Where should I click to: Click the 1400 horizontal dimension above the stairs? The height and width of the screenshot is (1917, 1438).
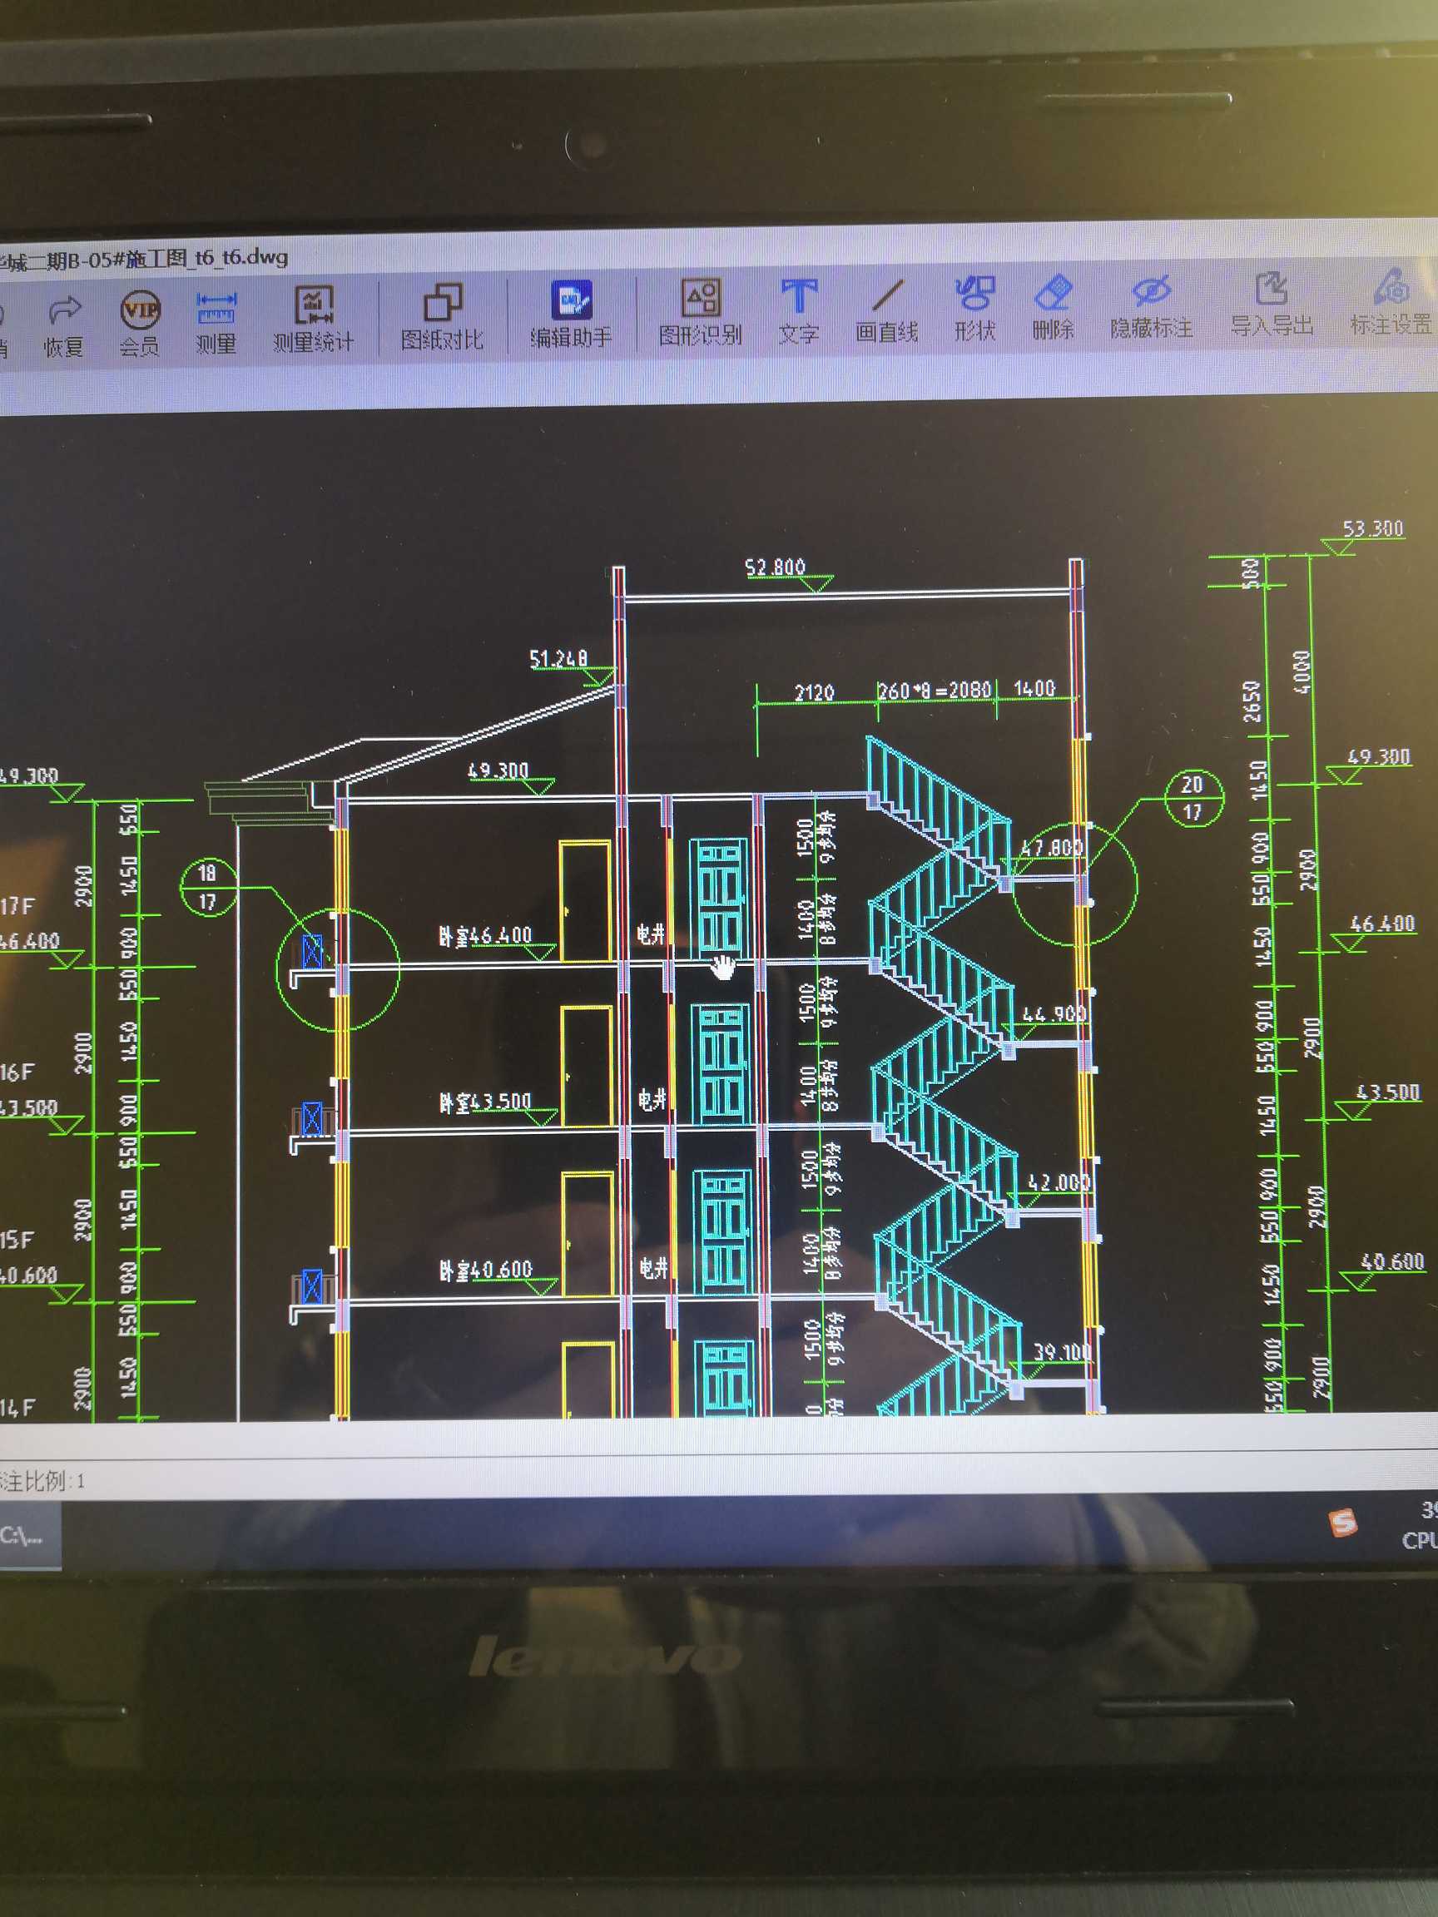(1035, 688)
